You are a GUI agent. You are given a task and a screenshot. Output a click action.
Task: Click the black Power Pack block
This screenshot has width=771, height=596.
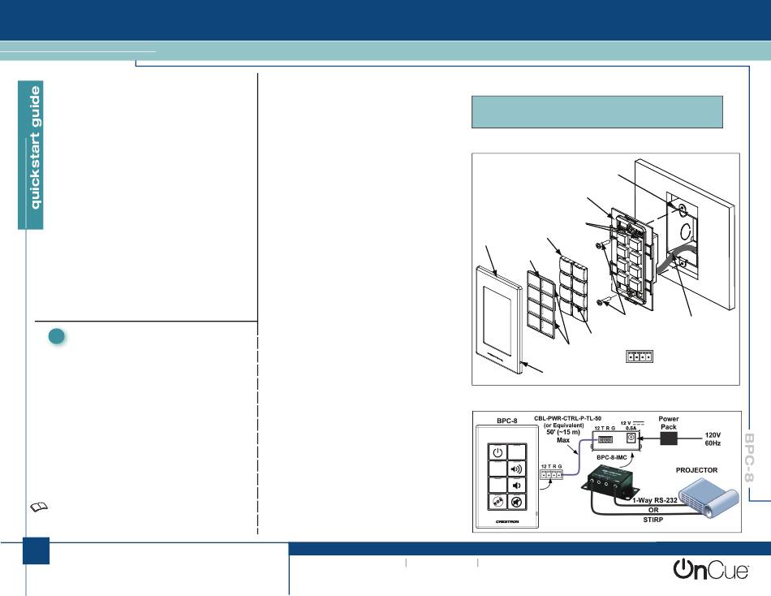point(668,438)
